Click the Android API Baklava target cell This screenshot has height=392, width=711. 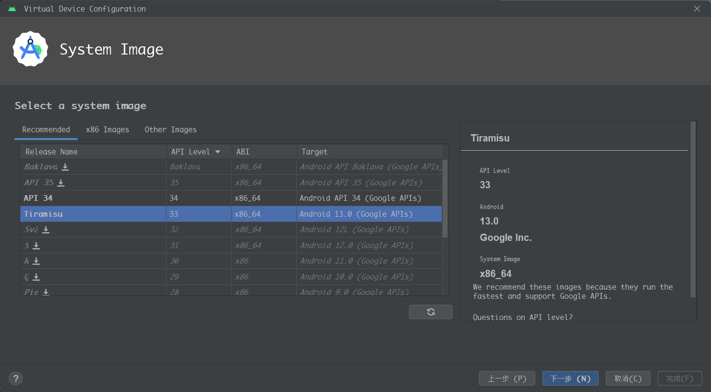point(370,167)
